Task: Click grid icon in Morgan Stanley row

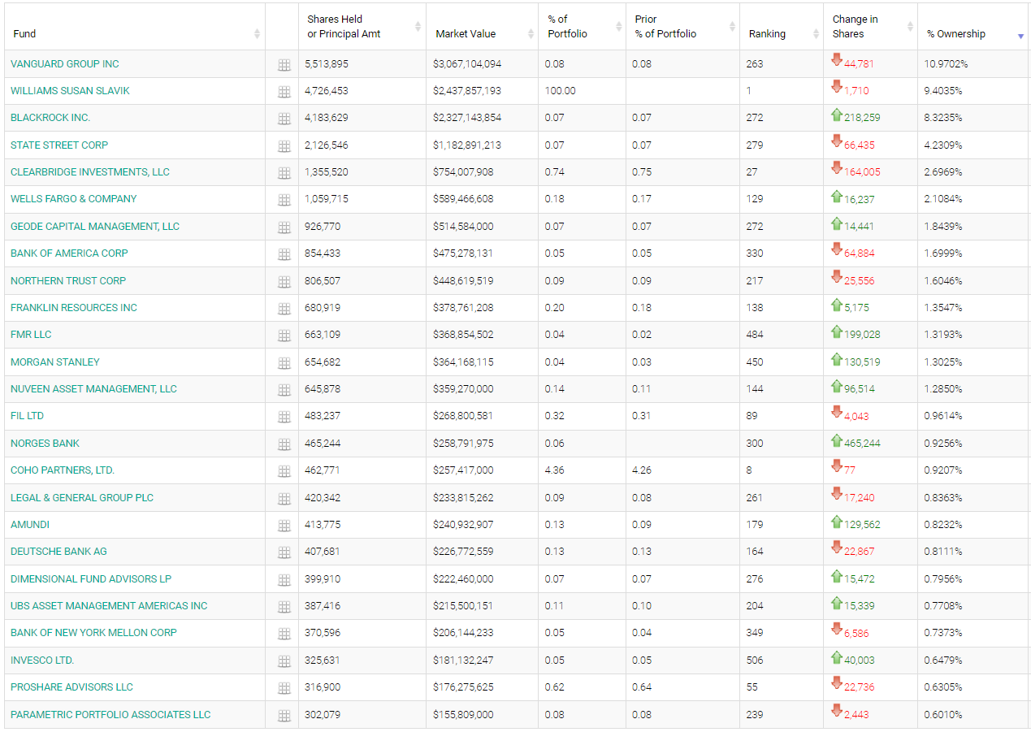Action: 284,363
